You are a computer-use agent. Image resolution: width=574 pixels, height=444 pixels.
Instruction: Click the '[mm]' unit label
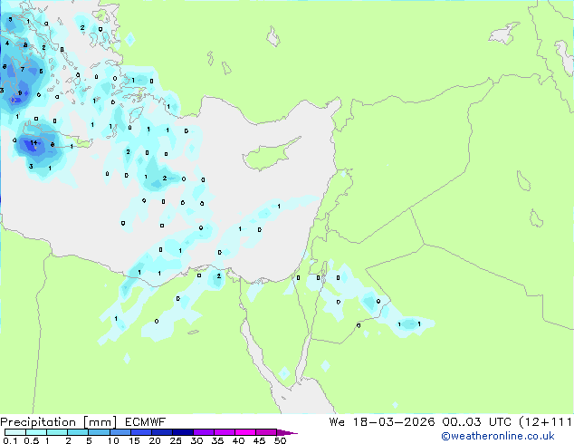[x=100, y=422]
